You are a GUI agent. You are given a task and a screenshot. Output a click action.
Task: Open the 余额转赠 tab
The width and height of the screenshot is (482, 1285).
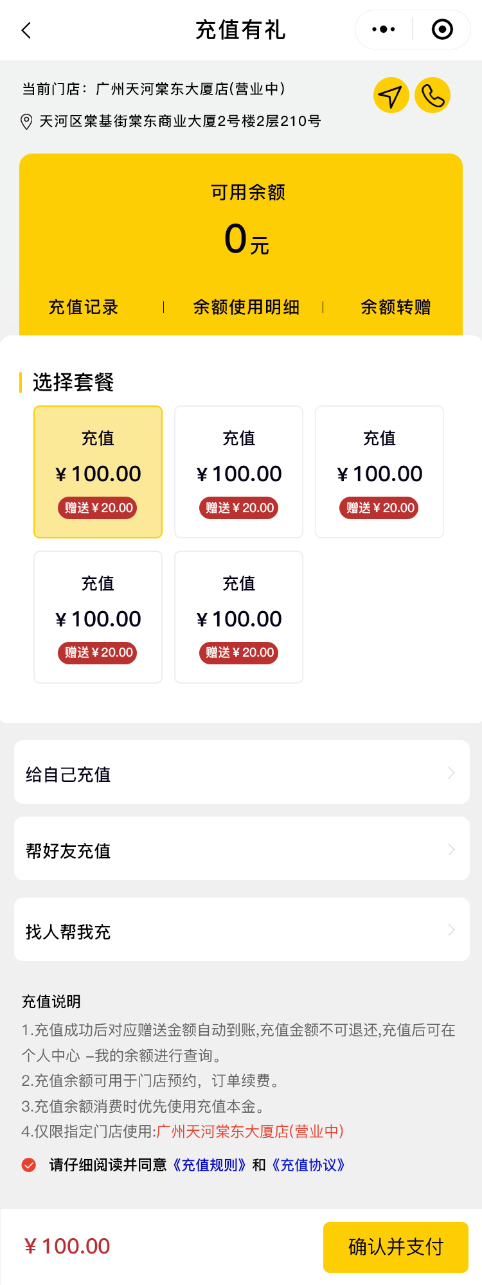[396, 307]
